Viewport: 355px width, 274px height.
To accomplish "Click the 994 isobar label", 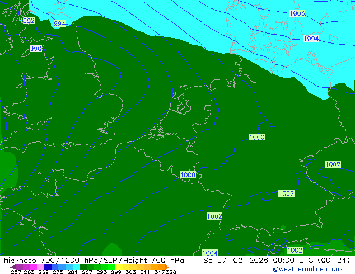I will pyautogui.click(x=59, y=23).
